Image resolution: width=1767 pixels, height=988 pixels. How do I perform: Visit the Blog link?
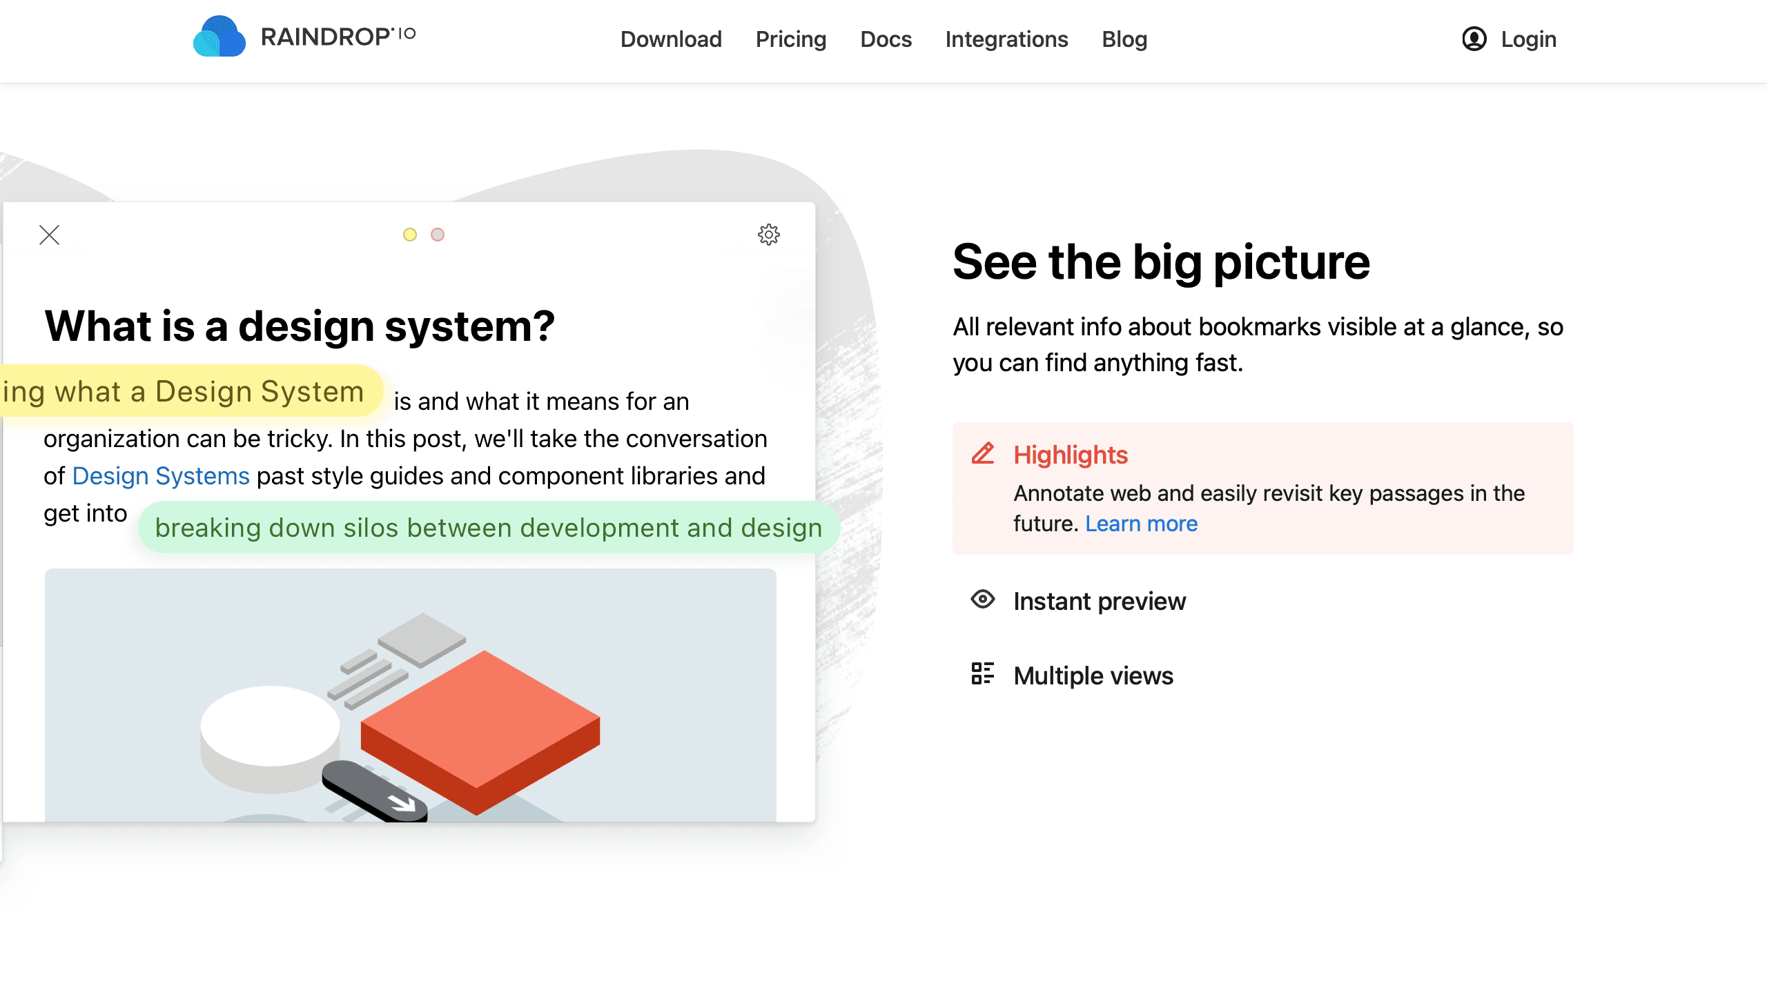click(1124, 39)
